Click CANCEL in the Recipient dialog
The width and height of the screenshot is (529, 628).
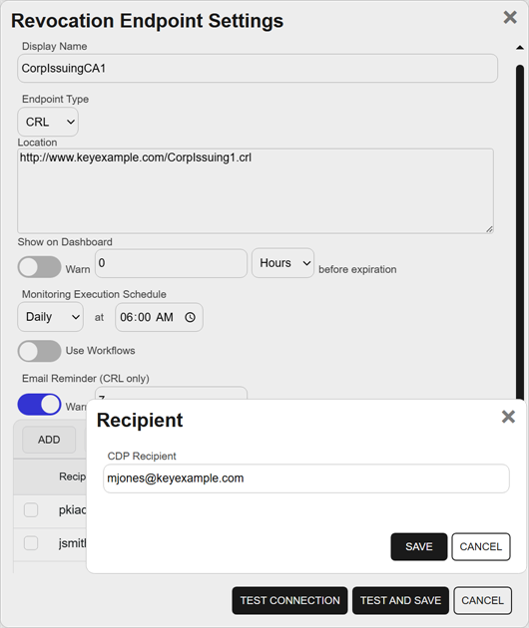(x=481, y=546)
